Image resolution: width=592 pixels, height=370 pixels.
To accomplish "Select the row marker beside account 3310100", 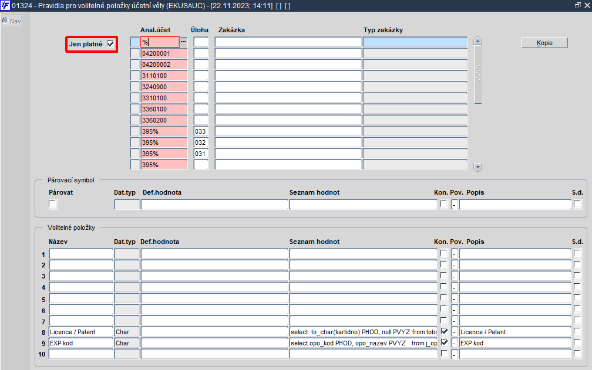I will (135, 98).
